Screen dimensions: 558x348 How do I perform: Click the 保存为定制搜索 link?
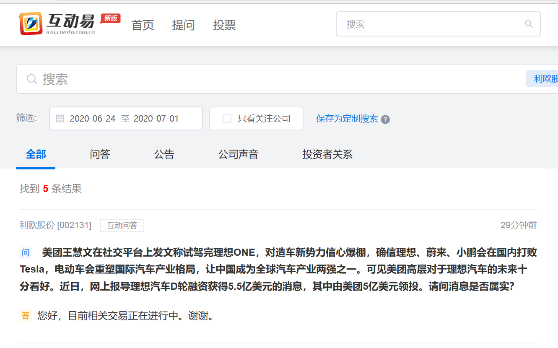click(x=347, y=119)
